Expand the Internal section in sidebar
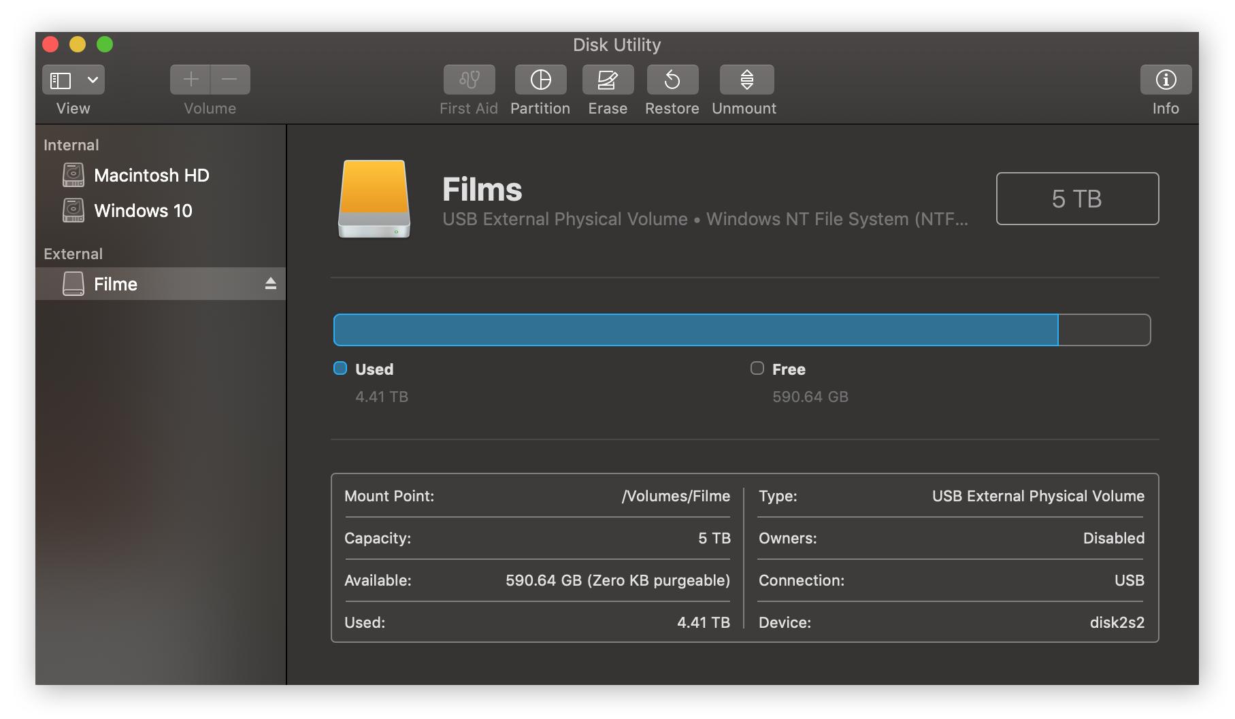Screen dimensions: 1235x719 (71, 144)
